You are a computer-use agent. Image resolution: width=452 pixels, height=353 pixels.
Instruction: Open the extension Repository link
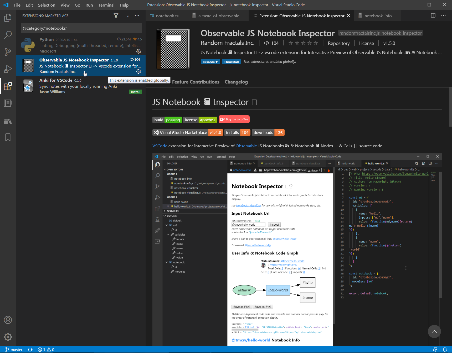tap(339, 43)
